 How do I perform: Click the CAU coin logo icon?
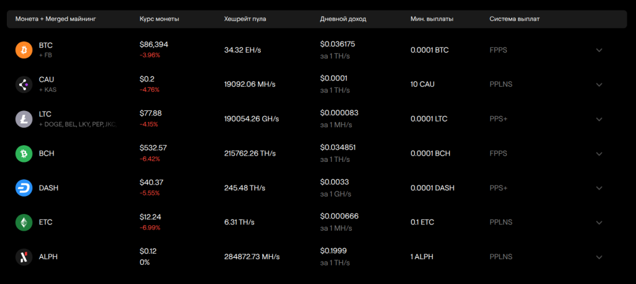[24, 85]
